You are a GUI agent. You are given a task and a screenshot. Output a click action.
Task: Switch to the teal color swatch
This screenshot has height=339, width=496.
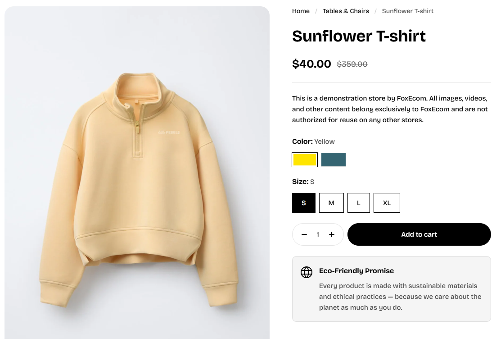334,160
